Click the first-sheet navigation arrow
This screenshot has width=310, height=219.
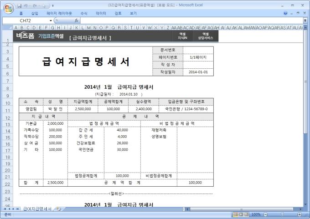[x=5, y=209]
